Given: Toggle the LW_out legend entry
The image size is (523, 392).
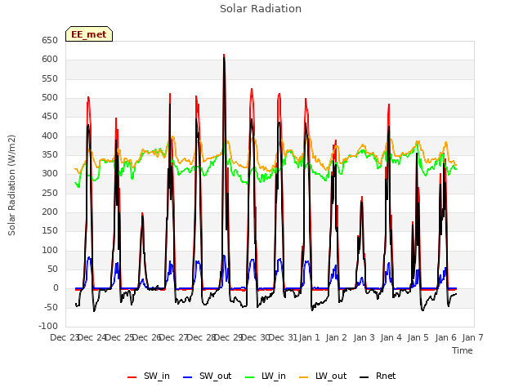Looking at the screenshot, I should click(323, 376).
